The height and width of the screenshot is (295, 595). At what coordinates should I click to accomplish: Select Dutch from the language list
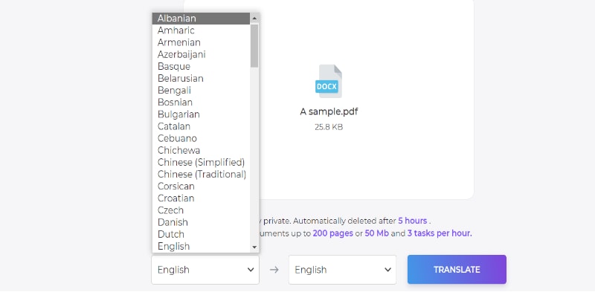pos(201,234)
